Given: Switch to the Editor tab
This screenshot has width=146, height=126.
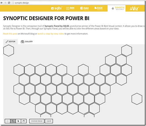Looking at the screenshot, I should click(x=10, y=42).
